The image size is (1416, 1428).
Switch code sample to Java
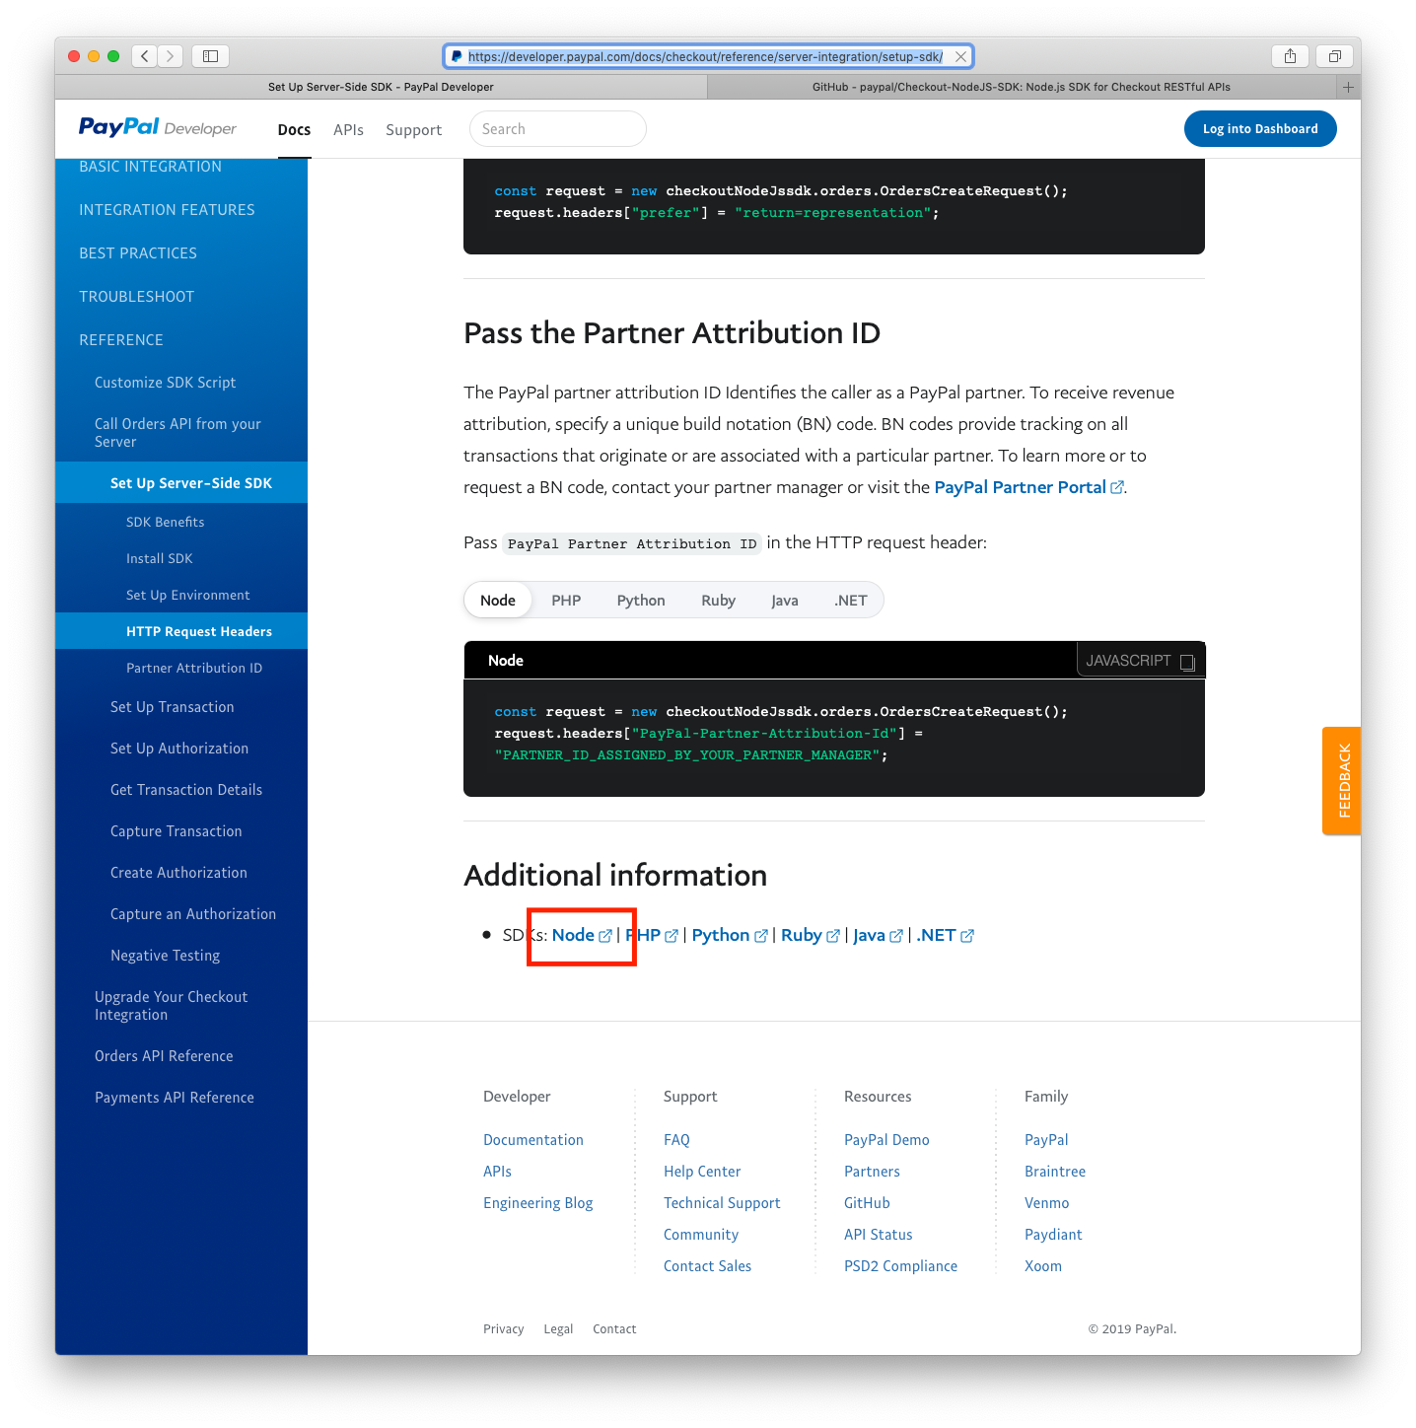(785, 601)
